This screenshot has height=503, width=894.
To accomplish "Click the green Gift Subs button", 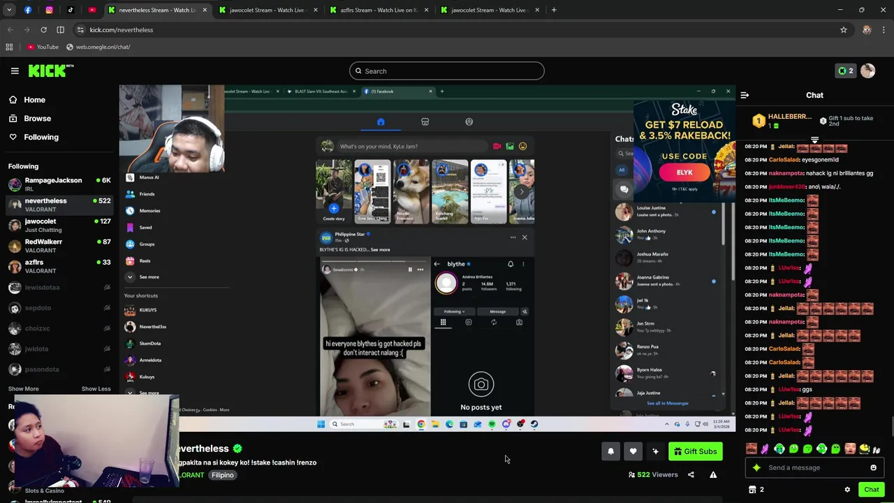I will click(695, 451).
